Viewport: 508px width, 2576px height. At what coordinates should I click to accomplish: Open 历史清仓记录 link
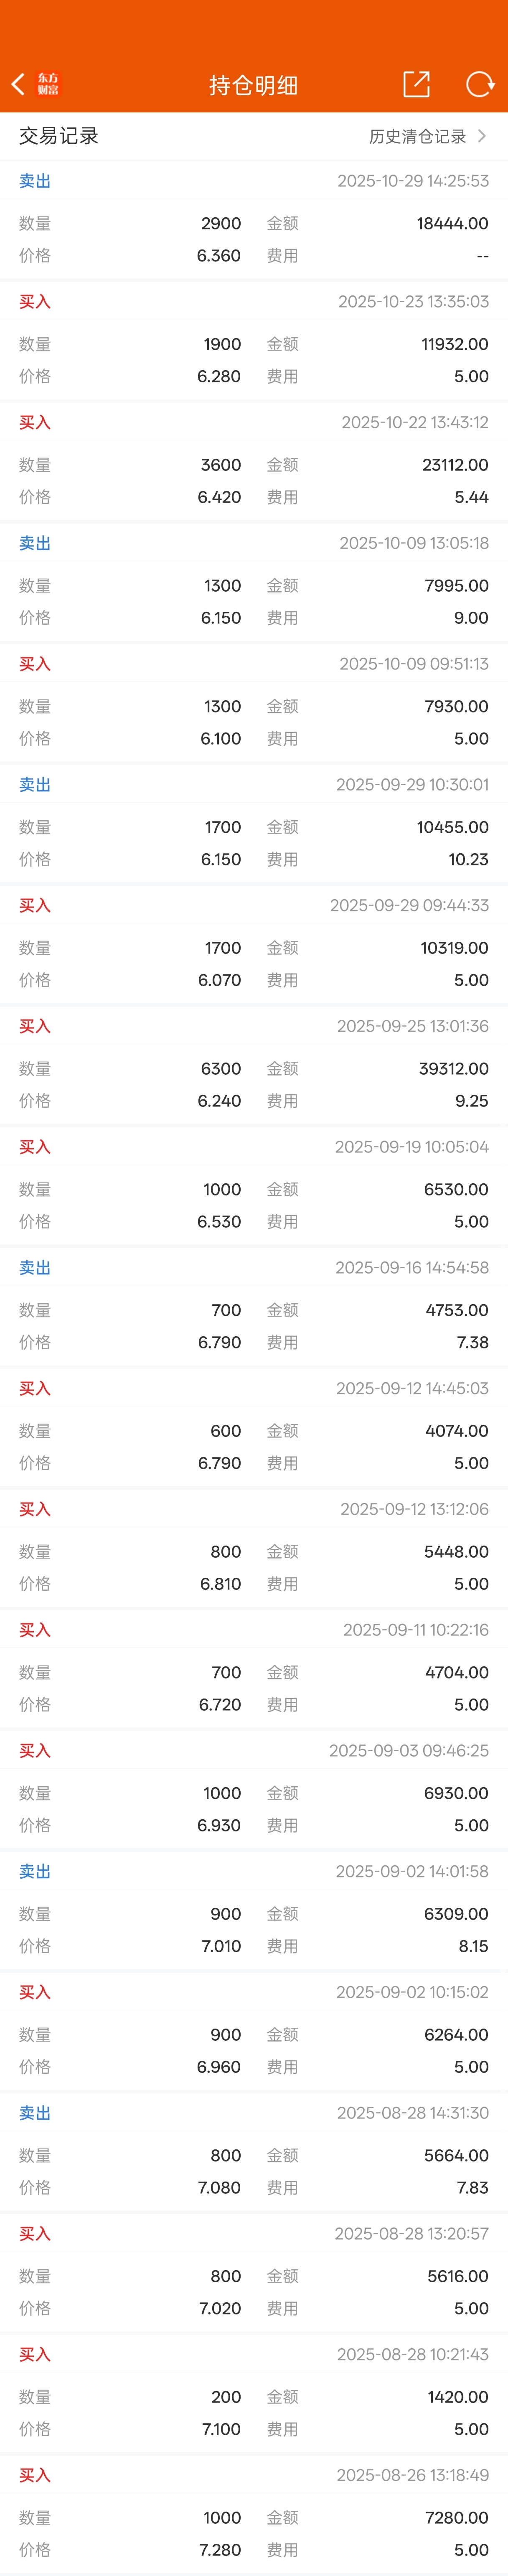coord(417,136)
